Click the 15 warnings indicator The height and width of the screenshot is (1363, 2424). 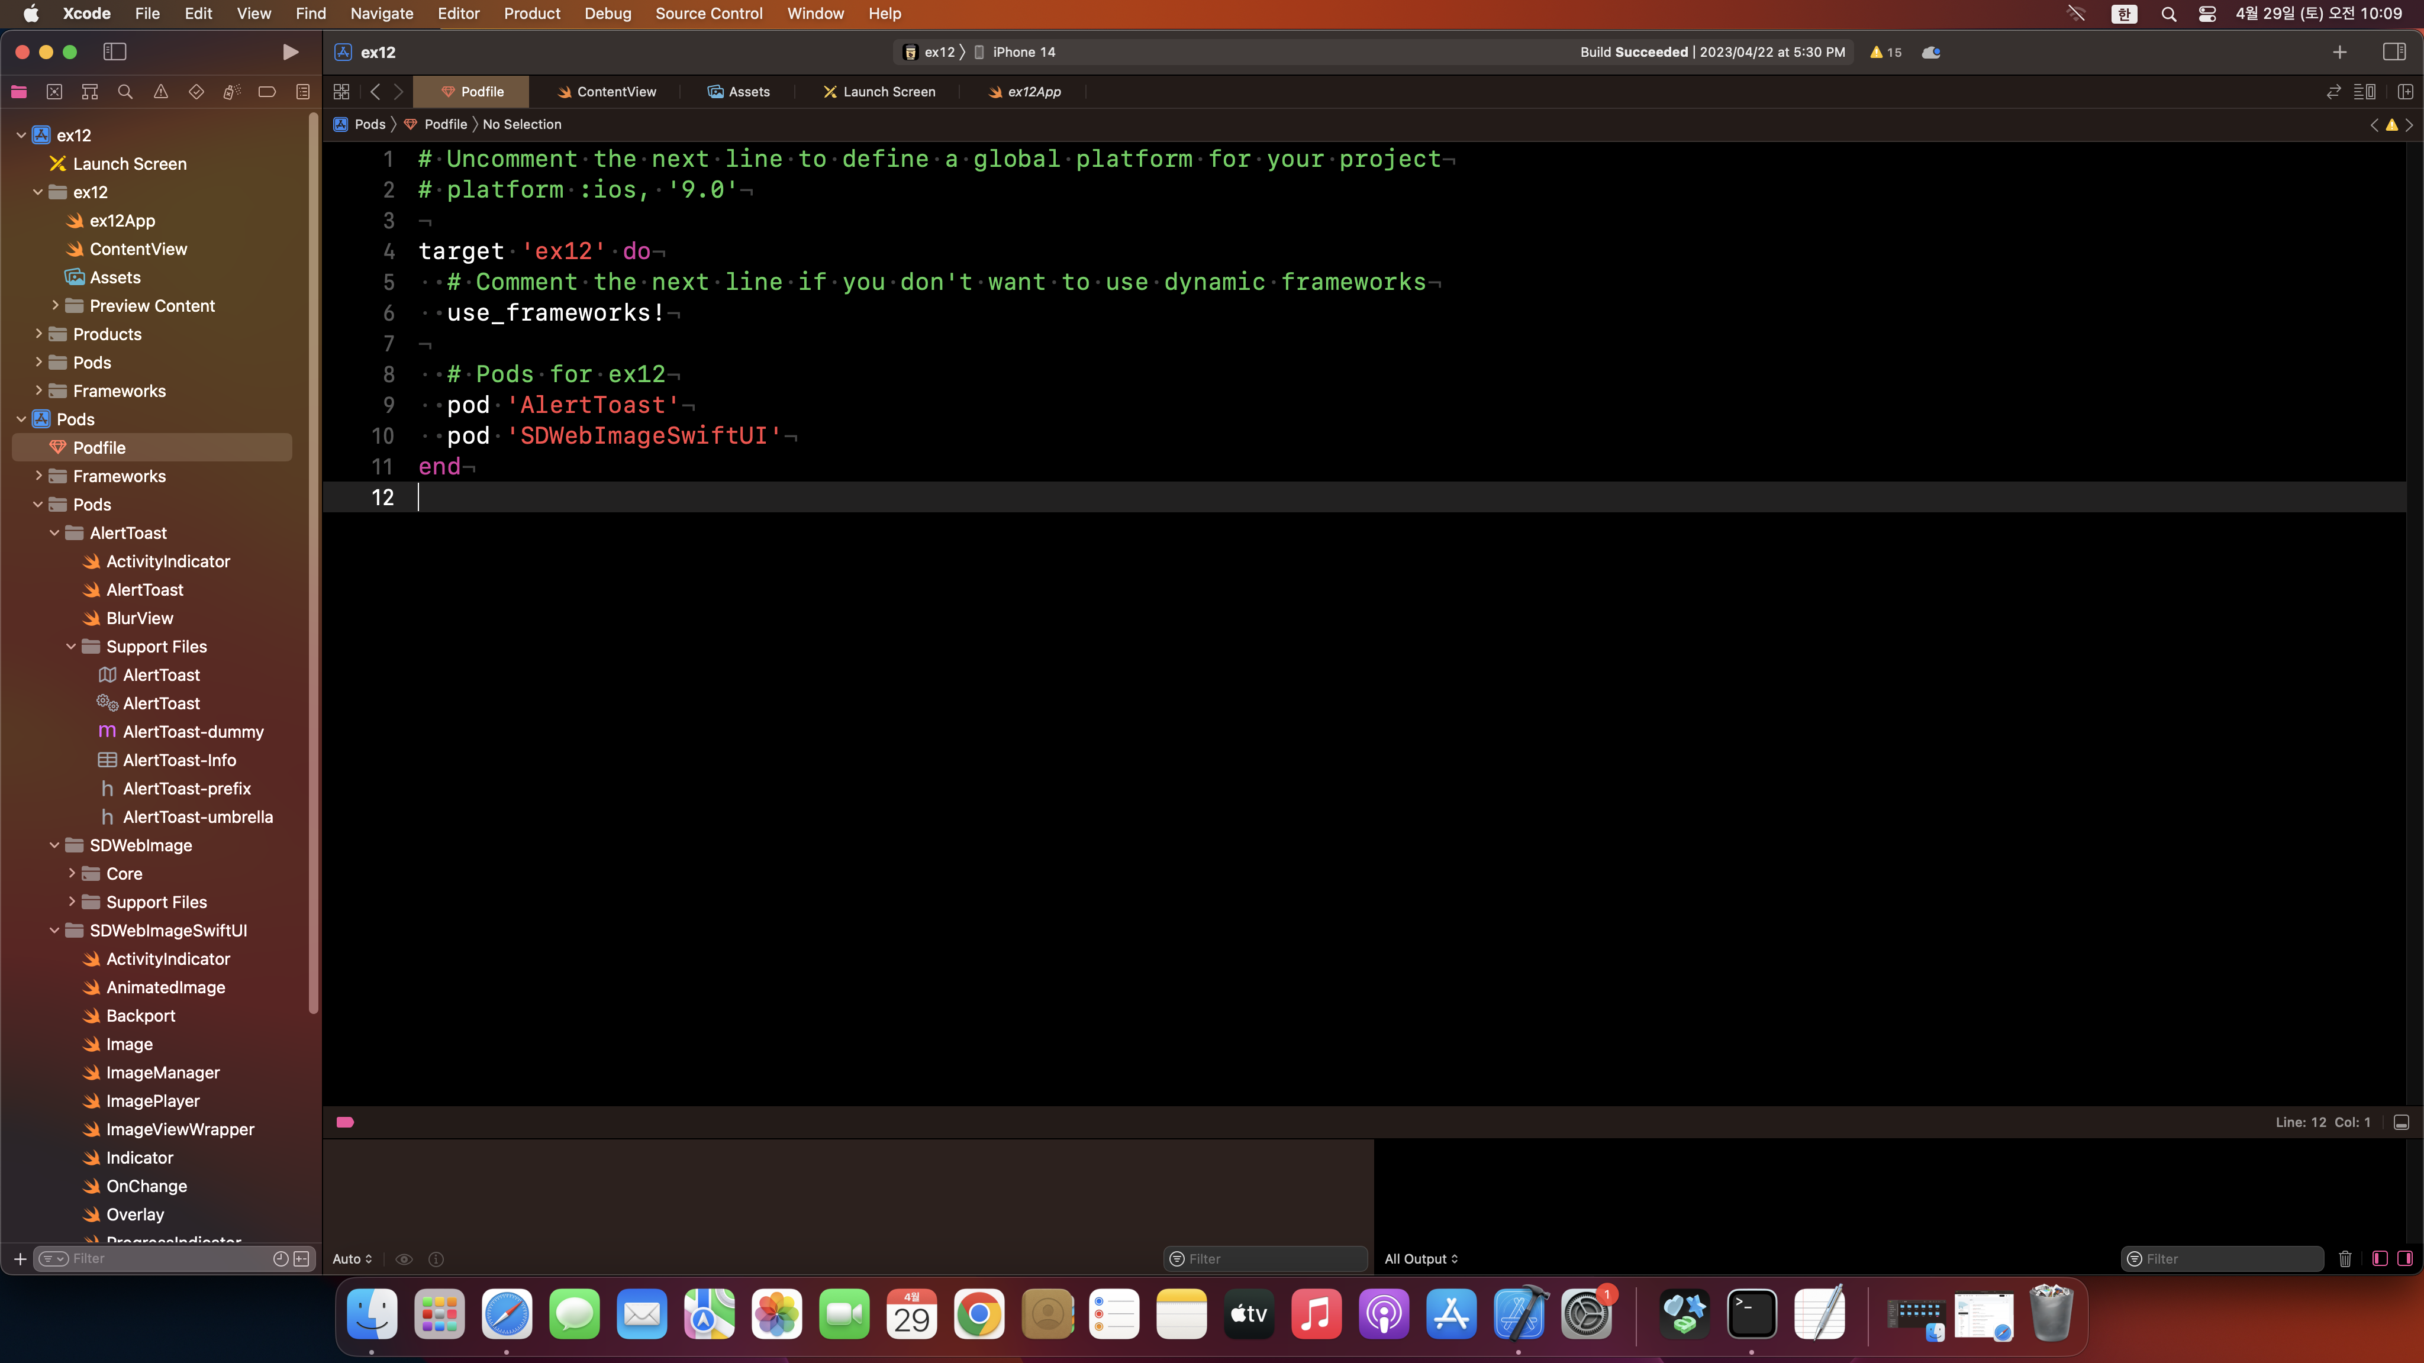(x=1885, y=51)
